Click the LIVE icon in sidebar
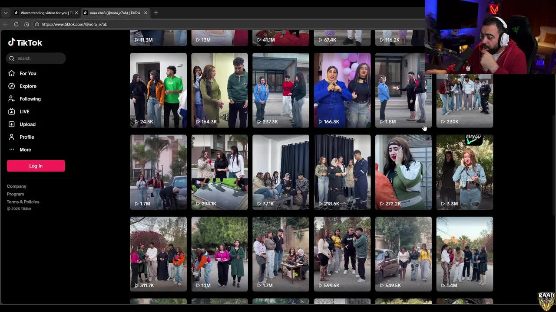This screenshot has width=556, height=312. tap(12, 111)
